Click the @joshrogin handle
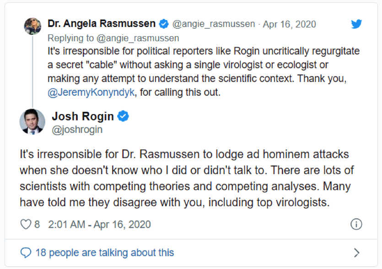 (x=77, y=130)
